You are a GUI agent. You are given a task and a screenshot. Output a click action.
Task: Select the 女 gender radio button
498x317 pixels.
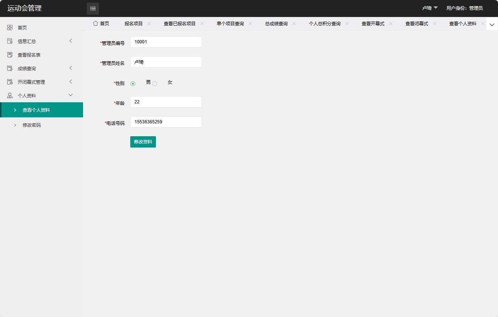155,83
